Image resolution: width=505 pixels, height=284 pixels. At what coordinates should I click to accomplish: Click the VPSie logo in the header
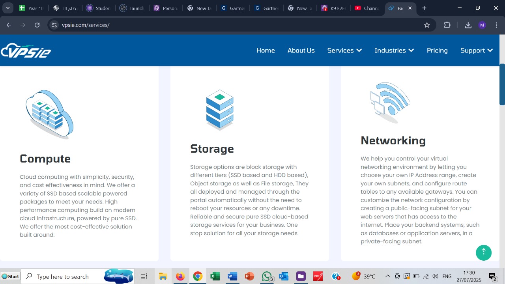[x=26, y=50]
